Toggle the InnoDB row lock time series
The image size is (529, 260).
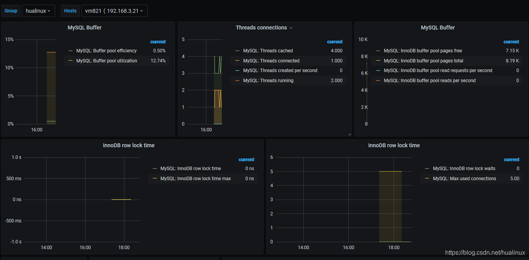tap(190, 169)
